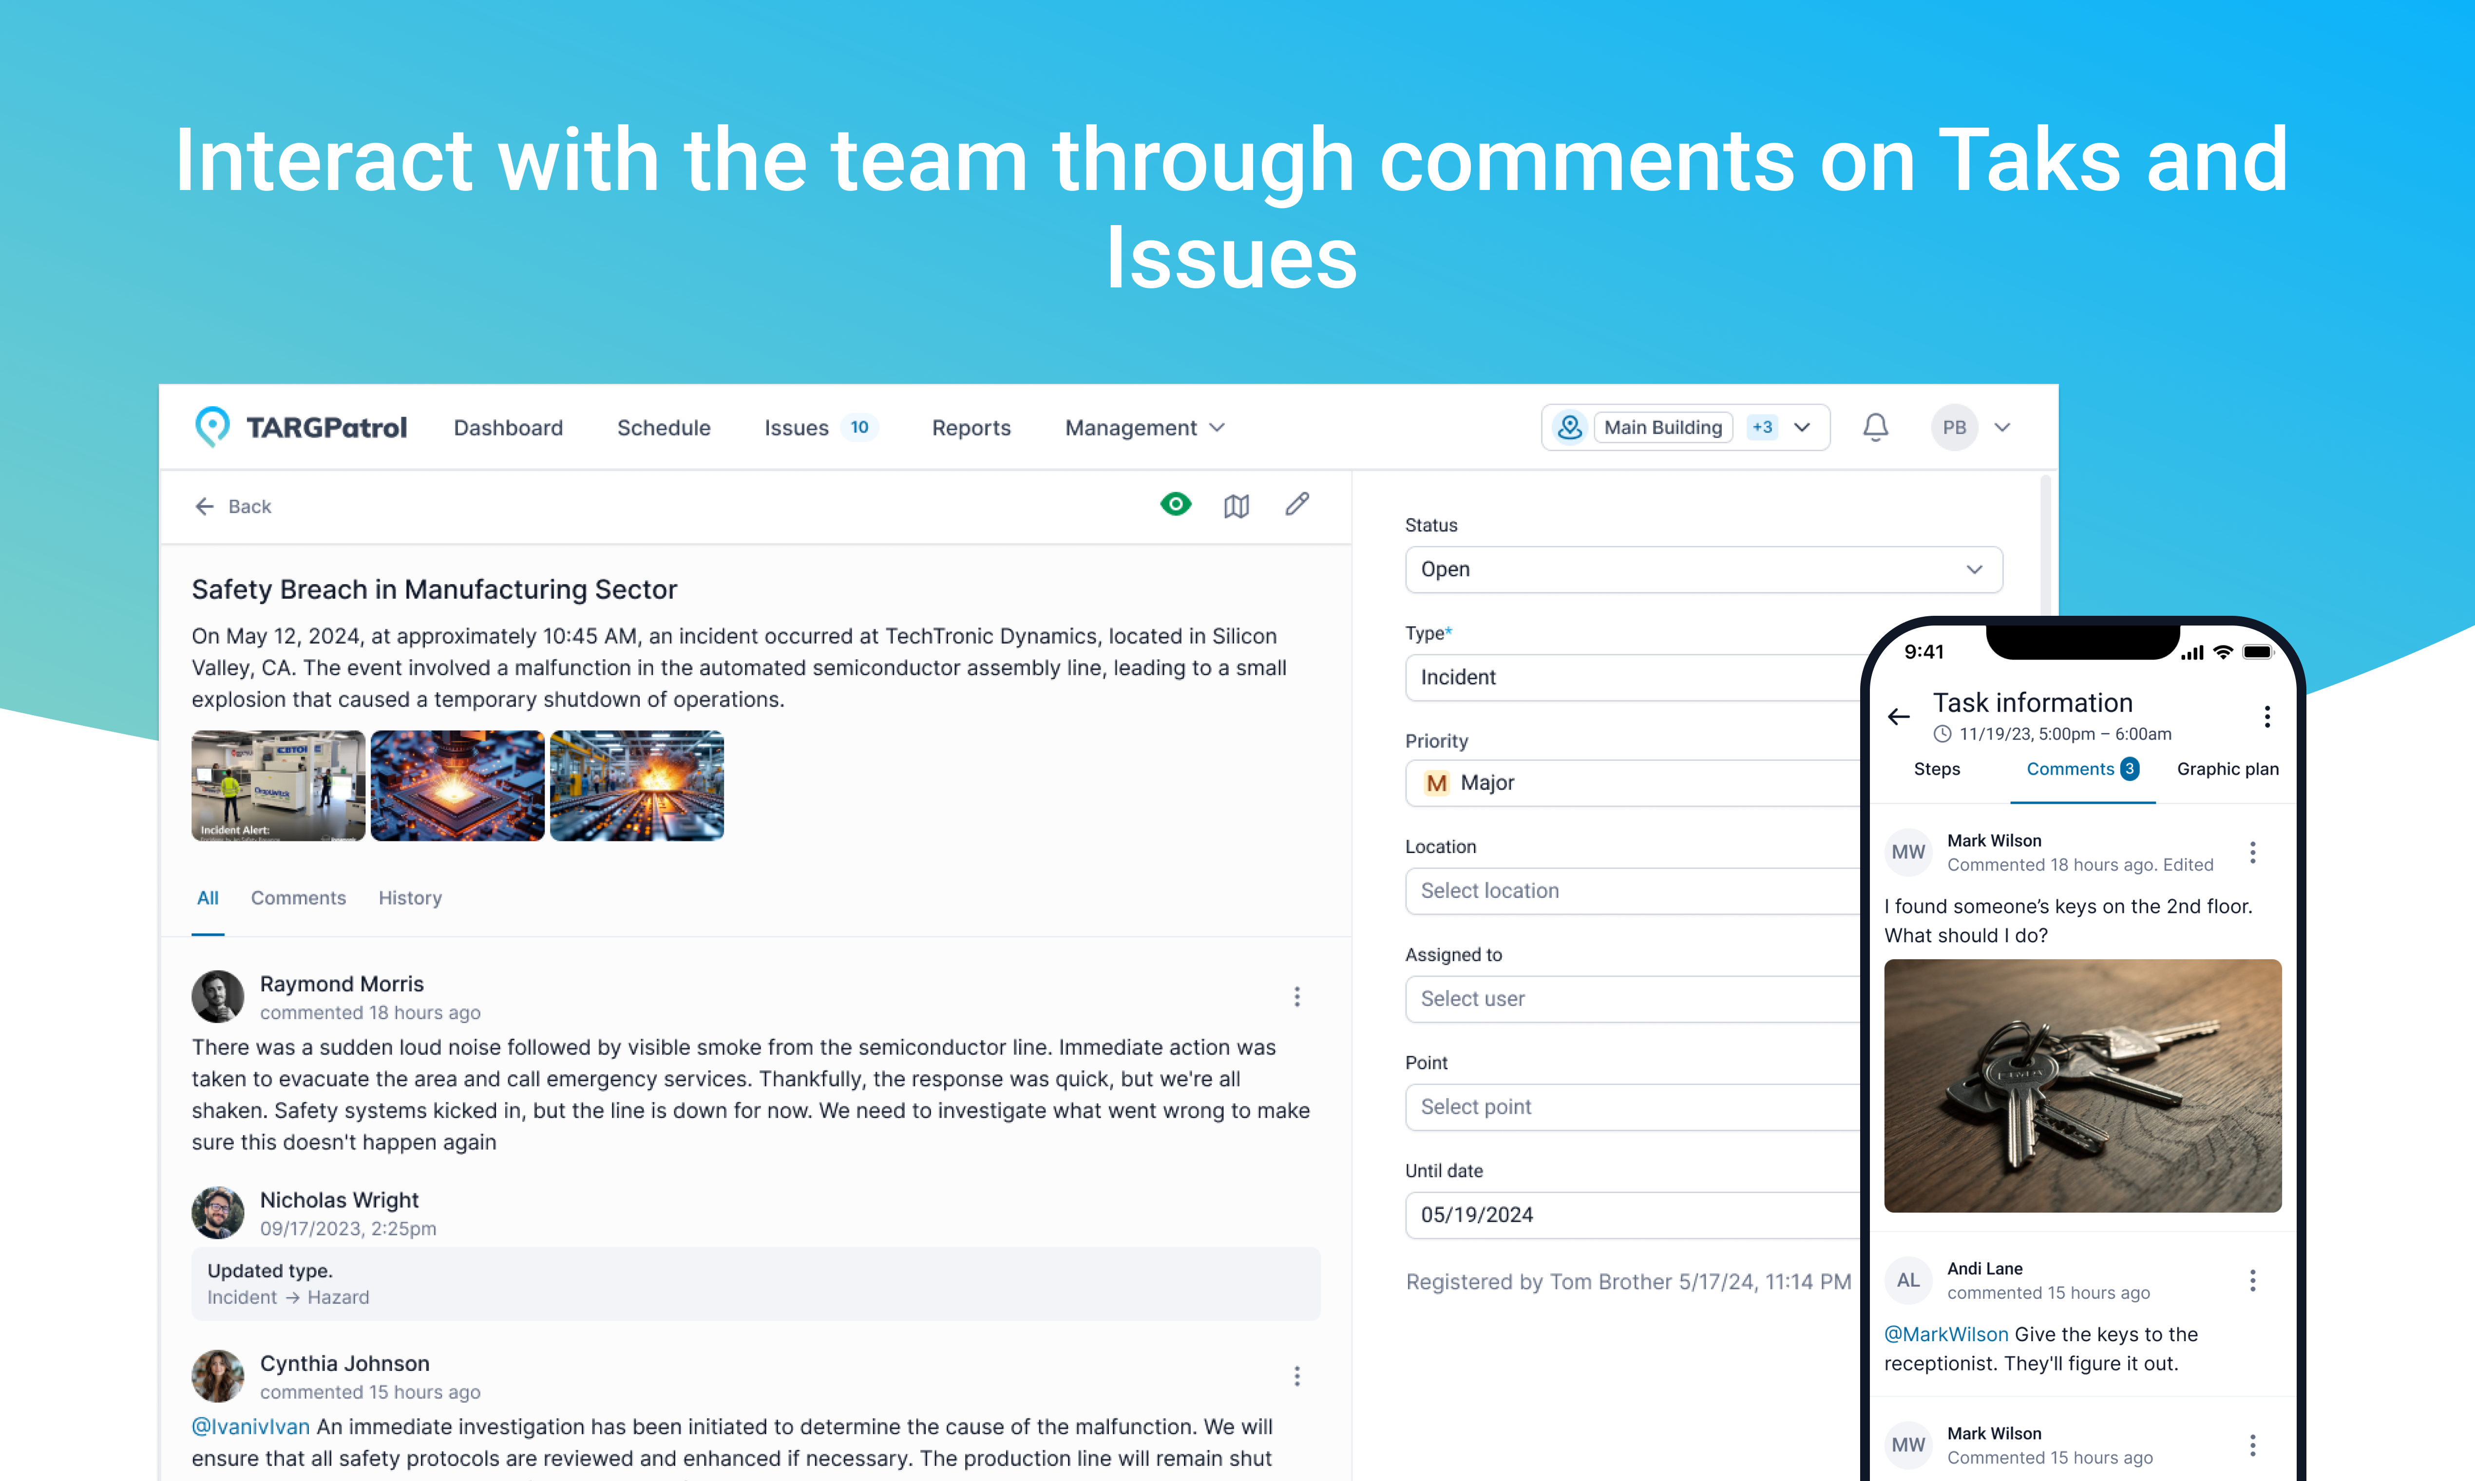2475x1481 pixels.
Task: Switch to the Steps tab on phone
Action: click(x=1937, y=769)
